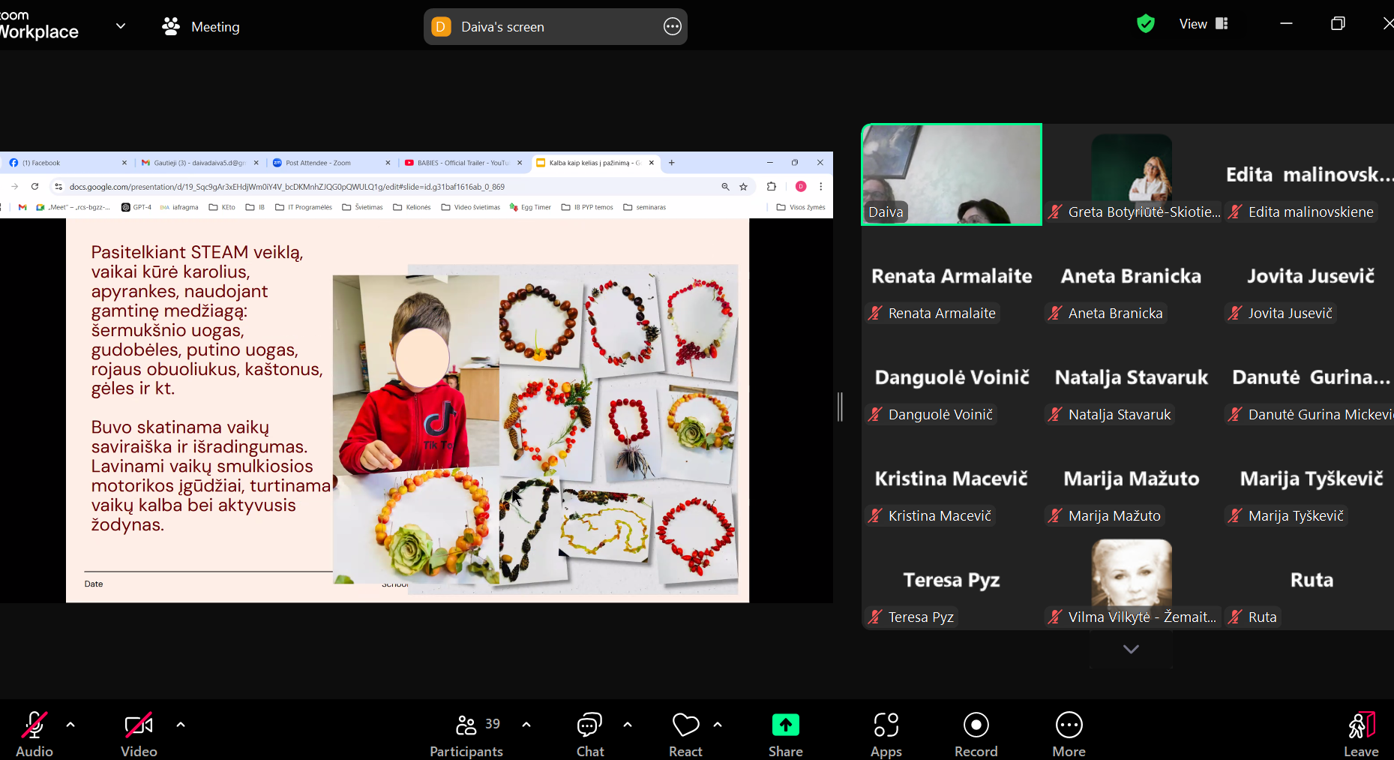The width and height of the screenshot is (1394, 760).
Task: Show more participants with the down chevron
Action: tap(1131, 649)
